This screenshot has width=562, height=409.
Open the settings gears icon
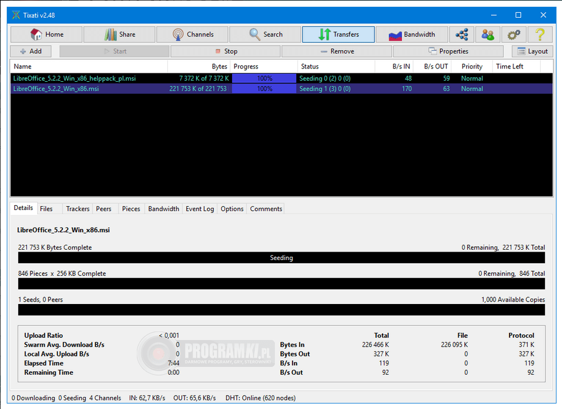coord(514,34)
